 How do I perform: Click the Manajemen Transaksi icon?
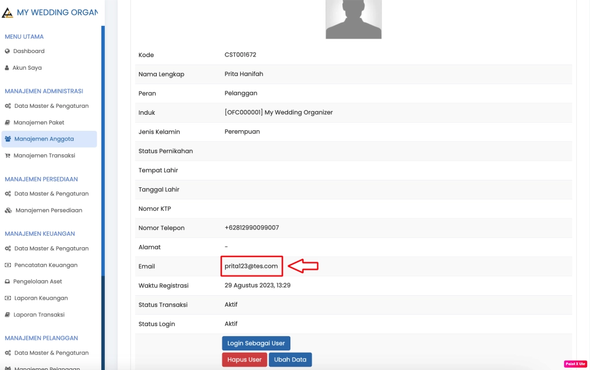point(9,155)
